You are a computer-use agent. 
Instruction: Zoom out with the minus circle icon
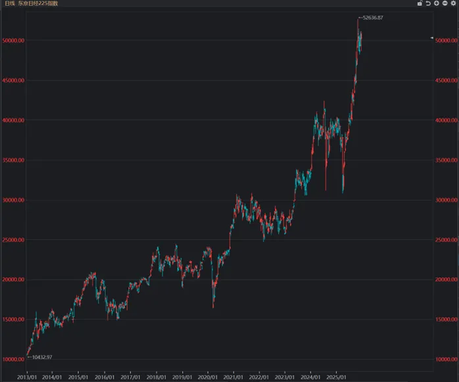coord(445,3)
